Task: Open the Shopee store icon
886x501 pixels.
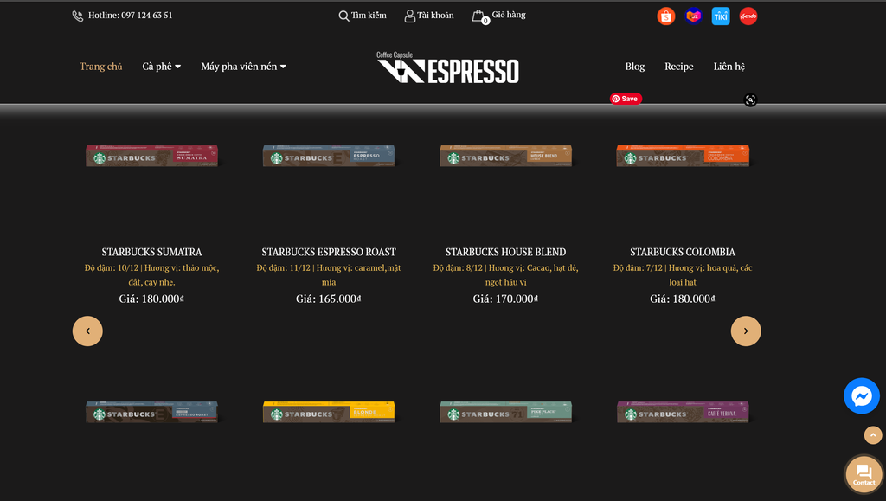Action: (x=666, y=16)
